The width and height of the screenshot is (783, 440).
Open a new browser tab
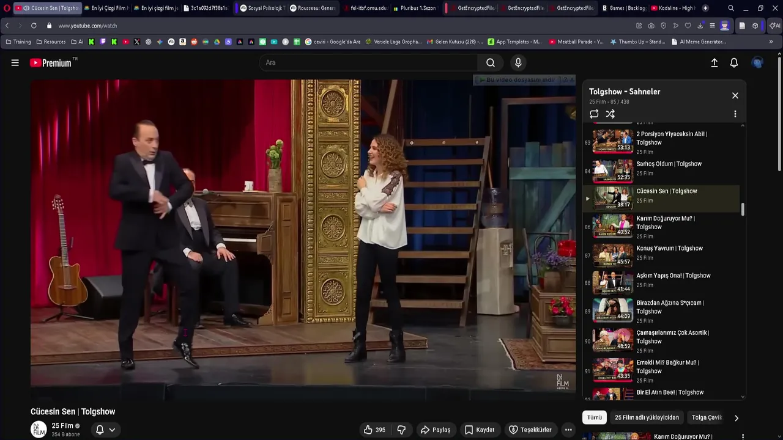pyautogui.click(x=705, y=8)
